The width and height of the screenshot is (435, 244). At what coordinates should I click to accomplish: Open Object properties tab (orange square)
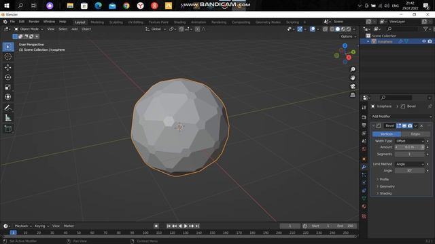click(x=364, y=159)
